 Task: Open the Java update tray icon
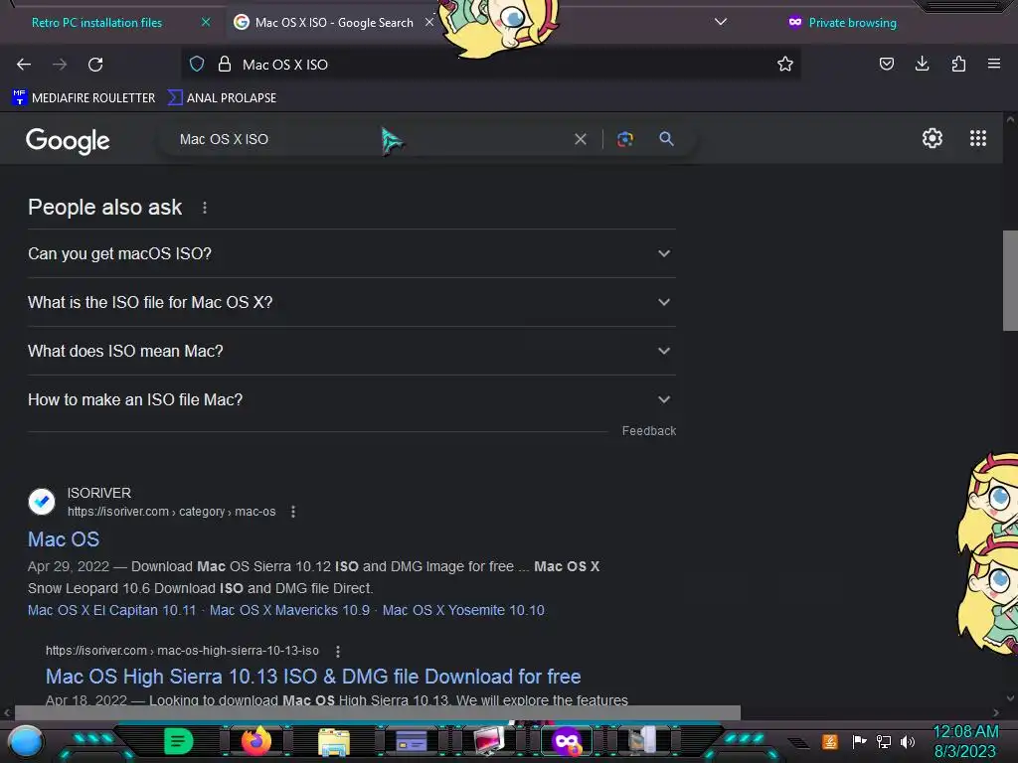click(x=830, y=741)
